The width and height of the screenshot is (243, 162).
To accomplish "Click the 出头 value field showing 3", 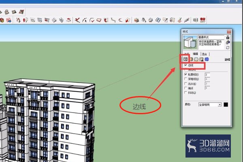I will pyautogui.click(x=207, y=84).
